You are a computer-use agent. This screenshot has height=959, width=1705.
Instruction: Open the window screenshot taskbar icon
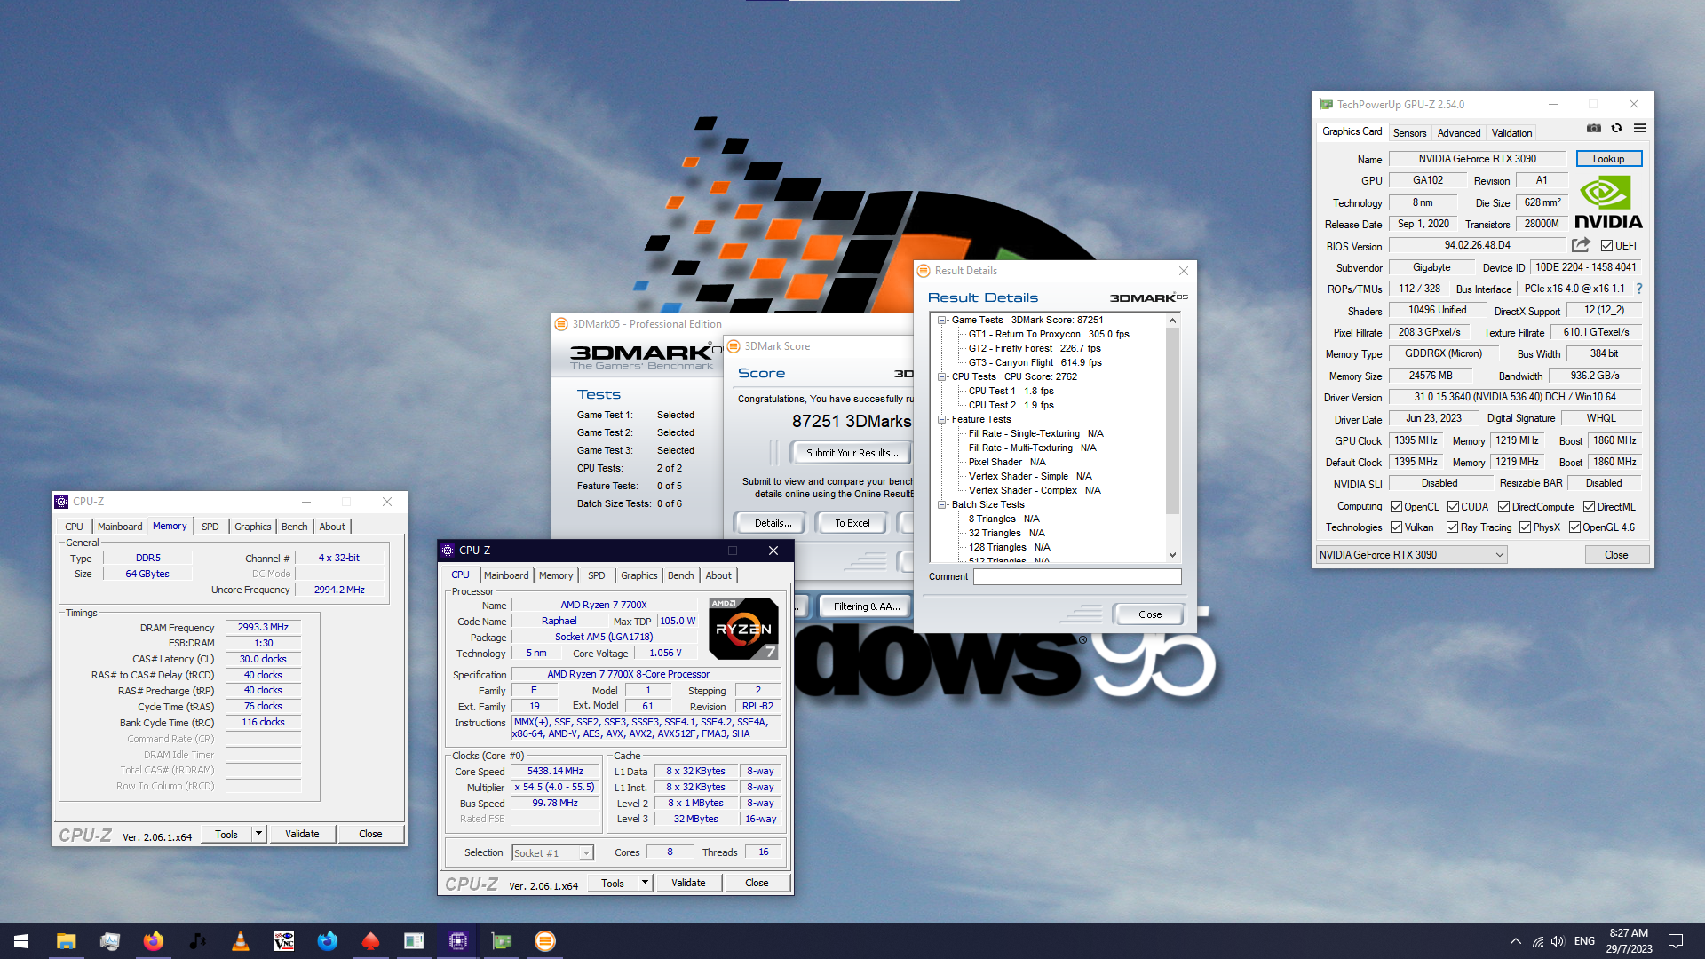[x=414, y=941]
